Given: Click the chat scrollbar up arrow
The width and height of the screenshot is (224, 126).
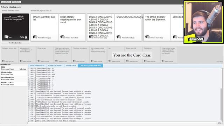Looking at the screenshot, I should point(221,69).
